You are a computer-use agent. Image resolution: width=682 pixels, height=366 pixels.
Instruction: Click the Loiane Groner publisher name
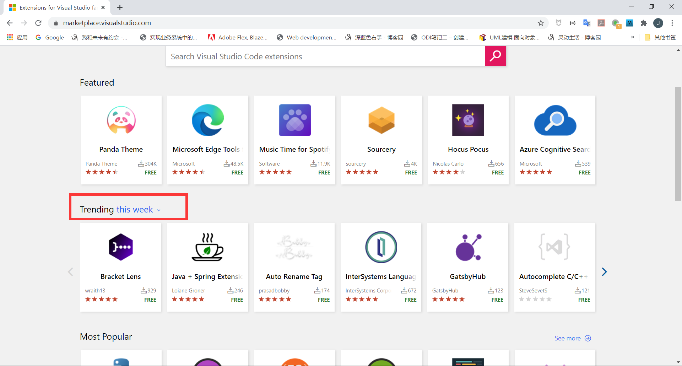click(x=188, y=291)
